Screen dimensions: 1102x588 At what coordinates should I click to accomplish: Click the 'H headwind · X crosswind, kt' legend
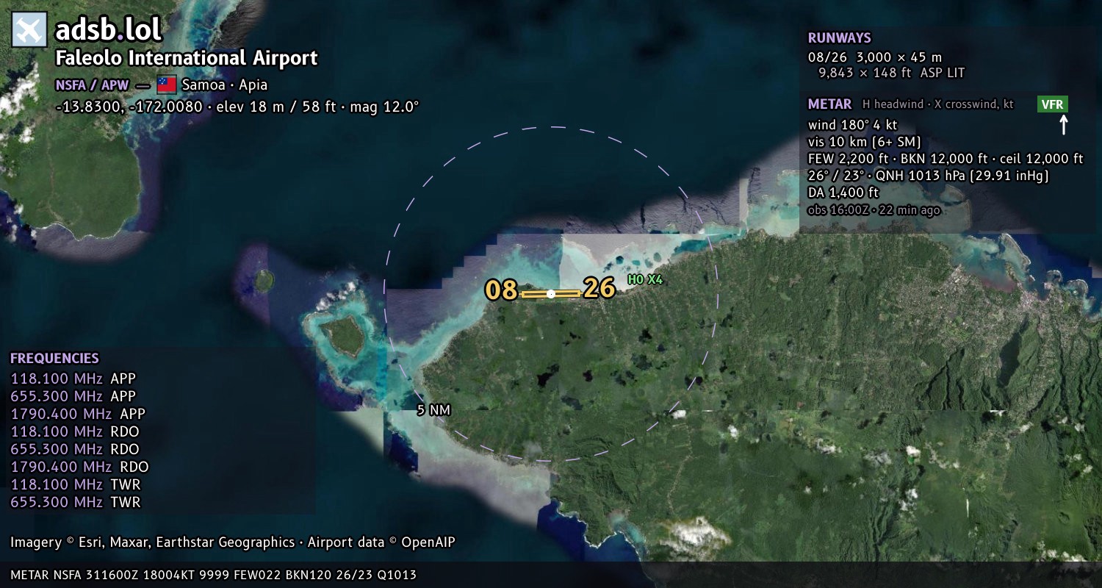tap(938, 104)
